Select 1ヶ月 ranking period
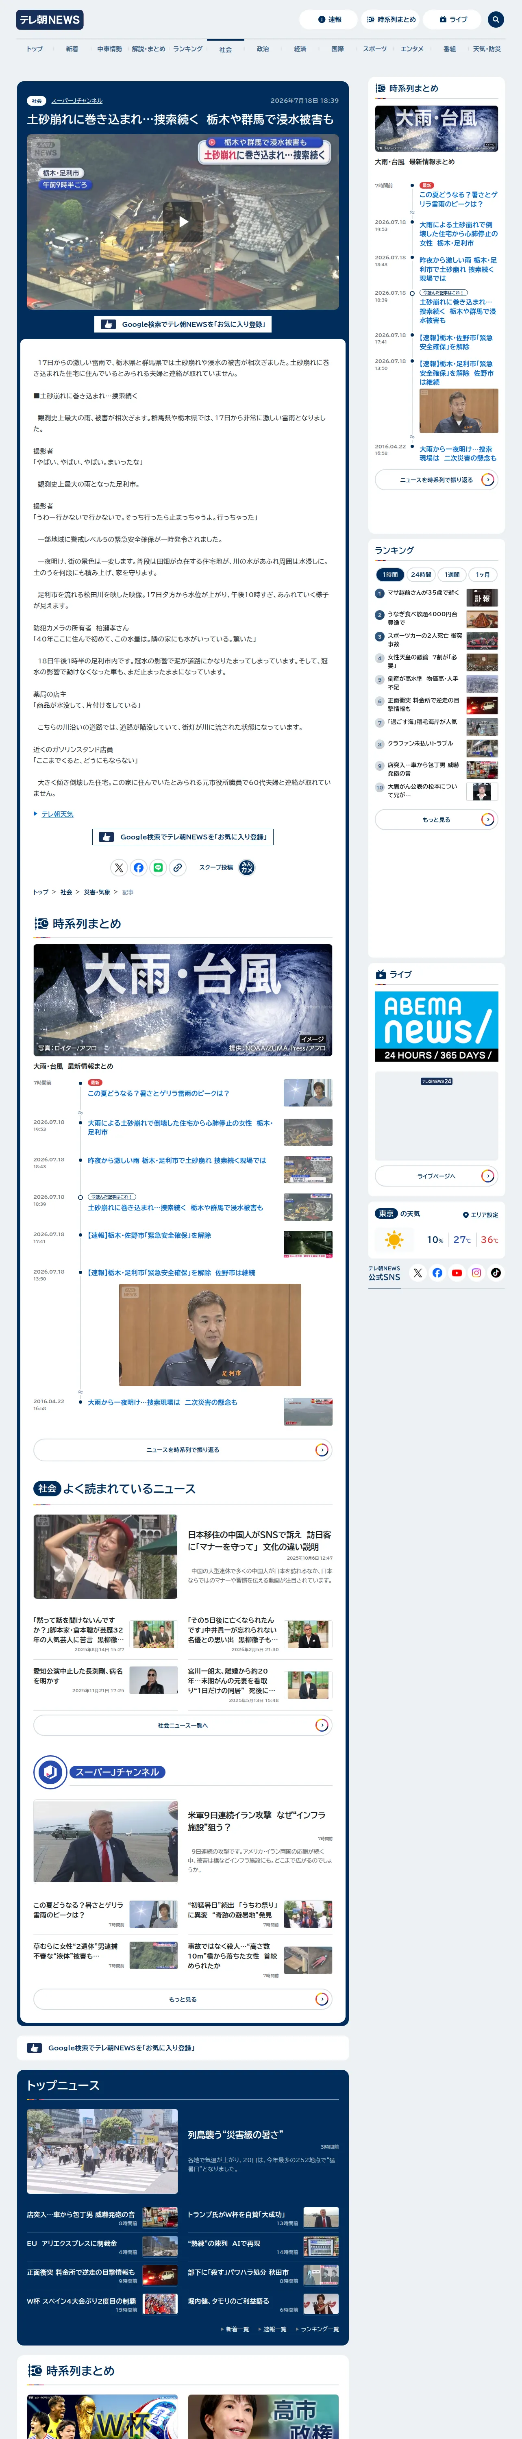This screenshot has height=2439, width=522. 483,575
